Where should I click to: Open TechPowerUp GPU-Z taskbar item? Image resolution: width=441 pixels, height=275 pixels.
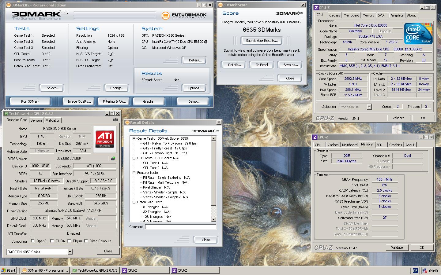pos(95,270)
